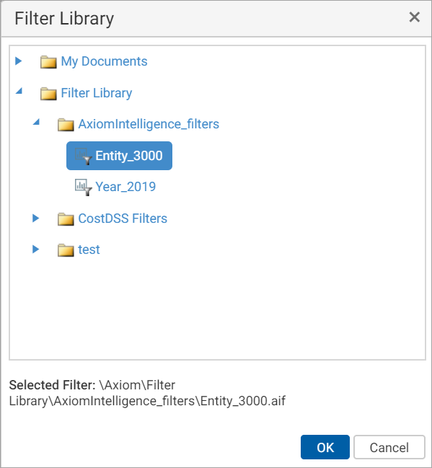The width and height of the screenshot is (432, 468).
Task: Click the CostDSS Filters folder icon
Action: point(66,218)
